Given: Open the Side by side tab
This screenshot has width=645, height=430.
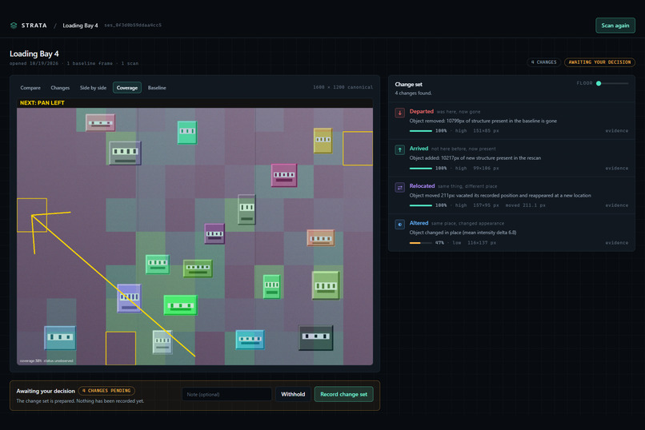Looking at the screenshot, I should 93,88.
